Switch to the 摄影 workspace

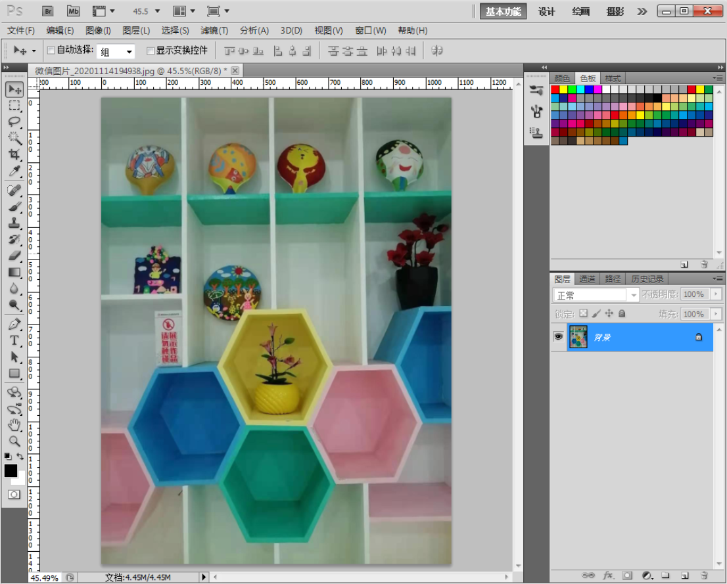pos(615,11)
